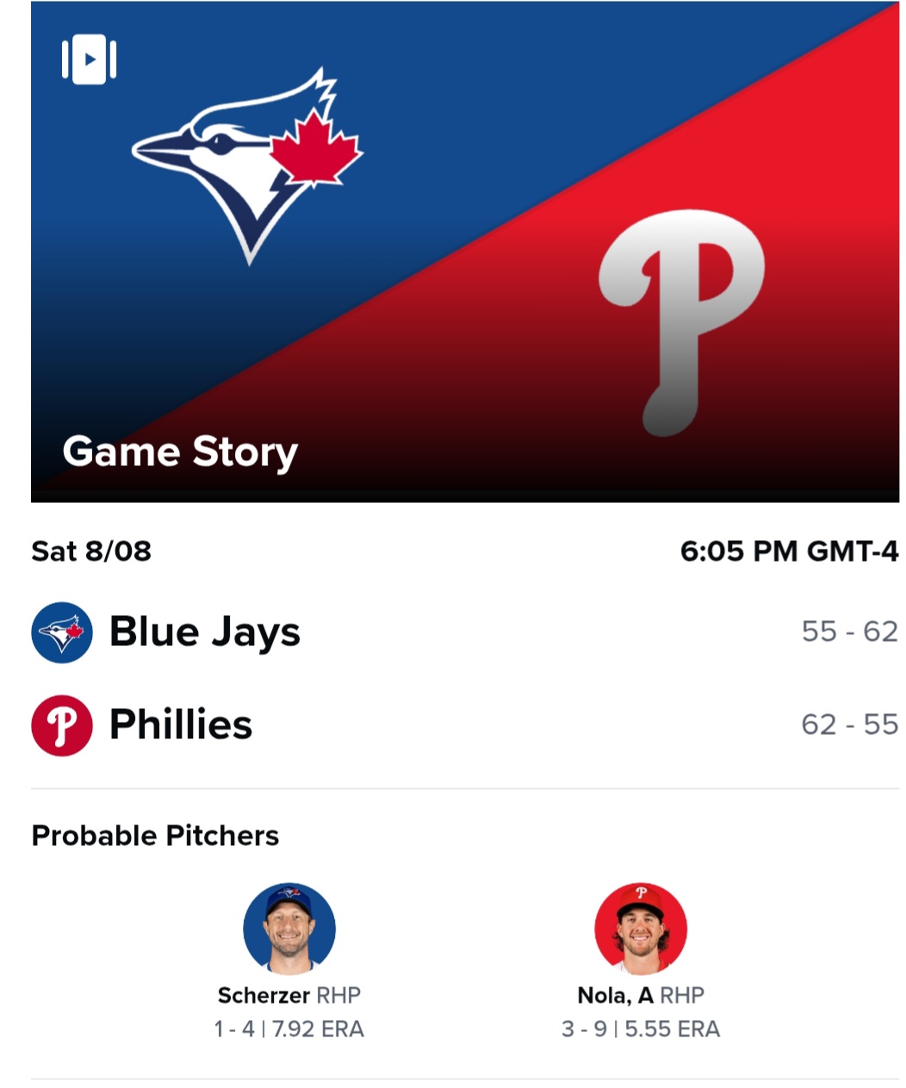
Task: Tap Nola's 3 - 9 5.55 ERA stats
Action: click(641, 1029)
